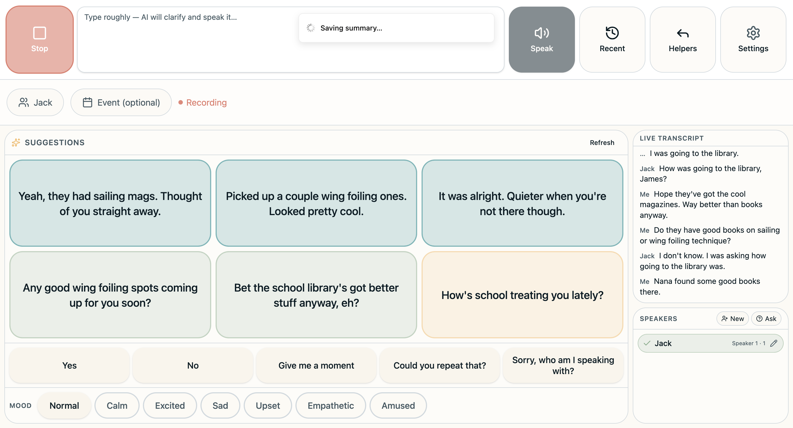Tap 'Could you repeat that?' quick reply
793x428 pixels.
440,365
